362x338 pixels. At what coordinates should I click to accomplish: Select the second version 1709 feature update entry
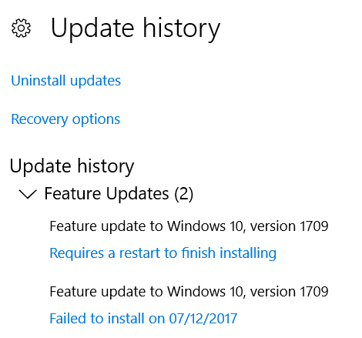coord(189,292)
